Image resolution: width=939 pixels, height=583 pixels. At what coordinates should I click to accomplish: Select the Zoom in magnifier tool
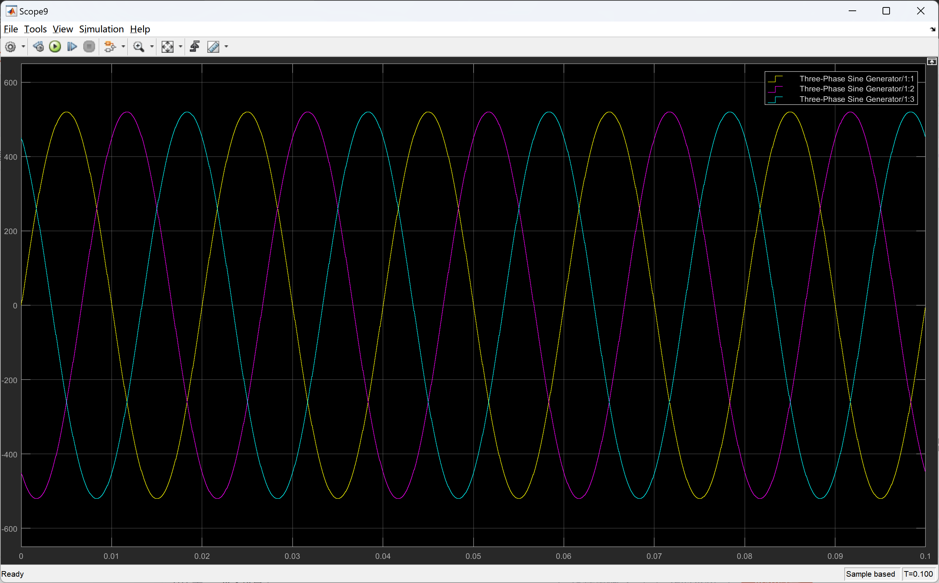click(138, 47)
